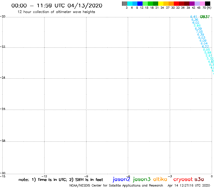Viewport: 214px width, 188px height.
Task: Pick the orange swatch in the wave-height legend
Action: pos(171,3)
